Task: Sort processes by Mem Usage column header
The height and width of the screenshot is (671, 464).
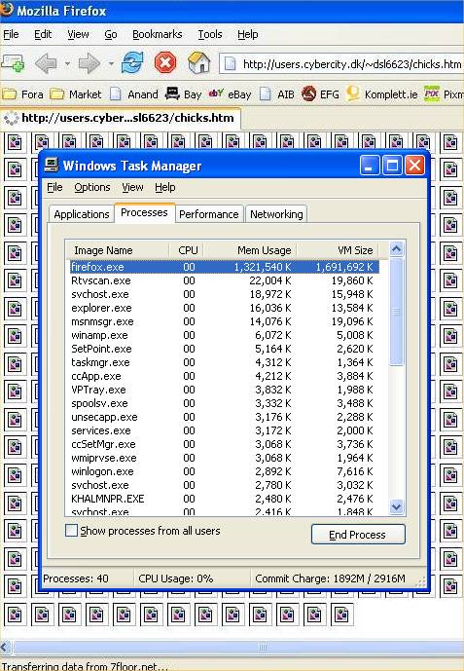Action: [264, 250]
